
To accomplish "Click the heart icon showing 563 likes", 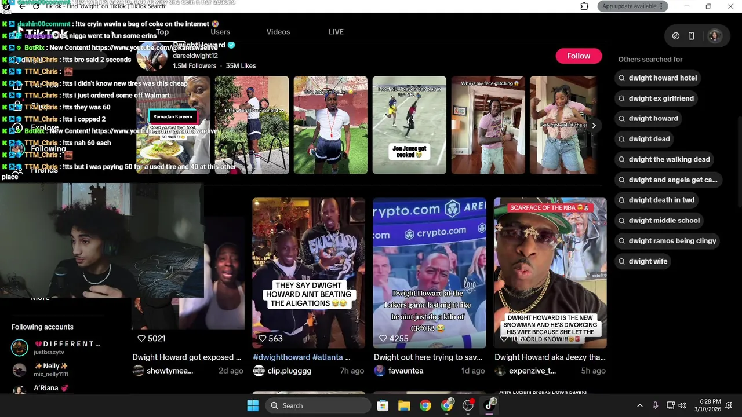I will pos(262,338).
